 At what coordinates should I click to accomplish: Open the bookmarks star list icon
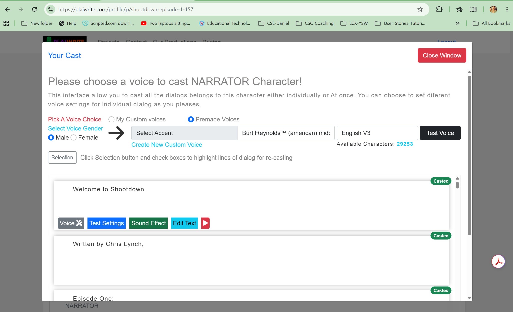click(x=459, y=9)
